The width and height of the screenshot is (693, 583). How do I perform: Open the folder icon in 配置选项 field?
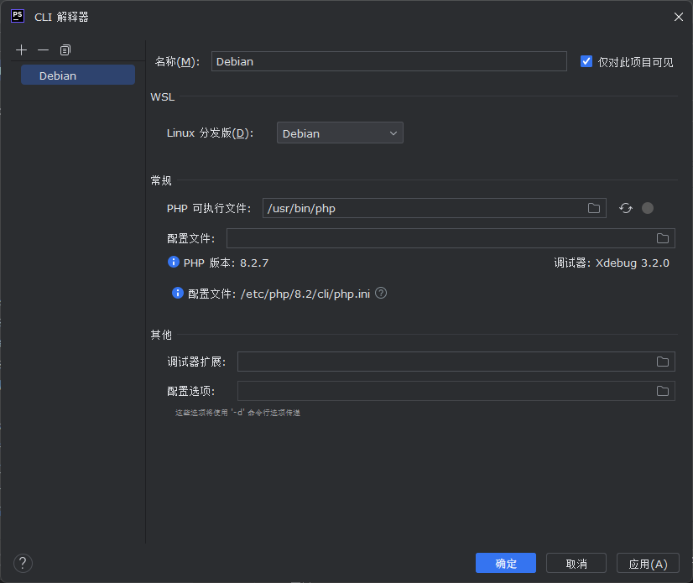[x=663, y=391]
